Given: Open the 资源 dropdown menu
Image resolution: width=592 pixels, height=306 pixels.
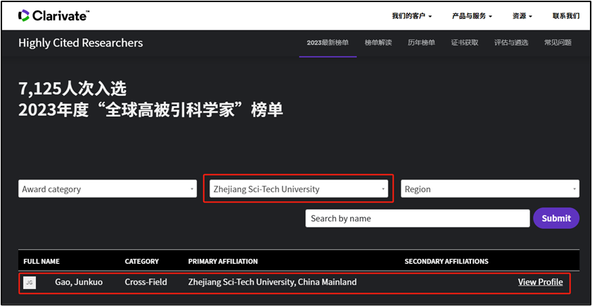Looking at the screenshot, I should pyautogui.click(x=522, y=15).
